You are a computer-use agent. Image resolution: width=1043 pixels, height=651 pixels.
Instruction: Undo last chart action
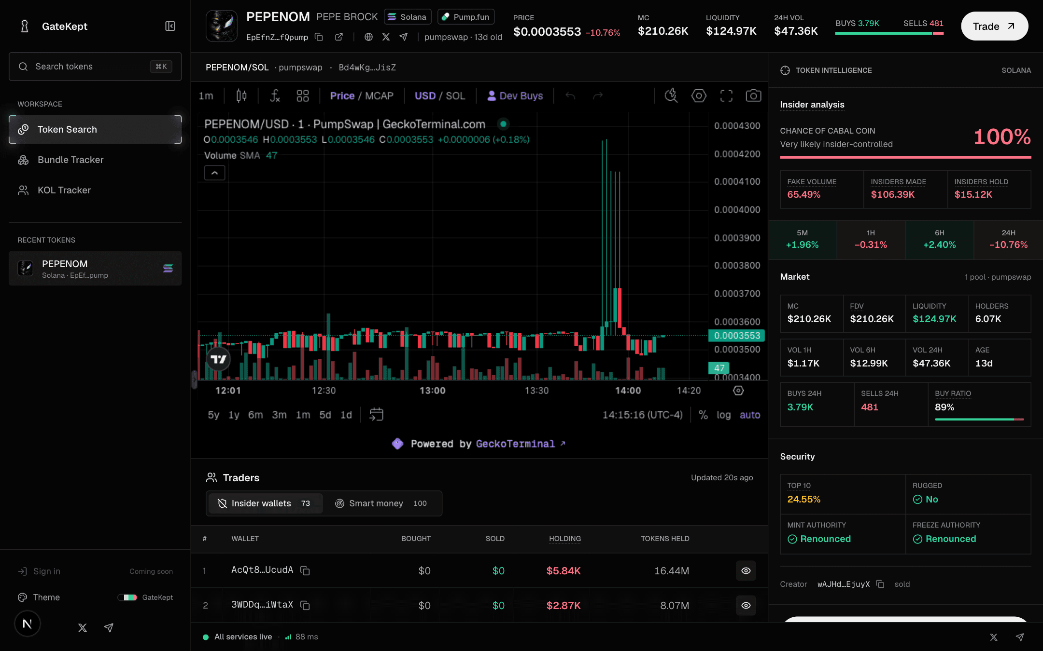pyautogui.click(x=570, y=96)
